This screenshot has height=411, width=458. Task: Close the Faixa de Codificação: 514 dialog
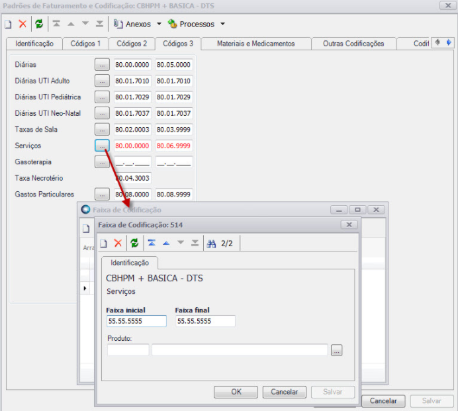(x=349, y=224)
